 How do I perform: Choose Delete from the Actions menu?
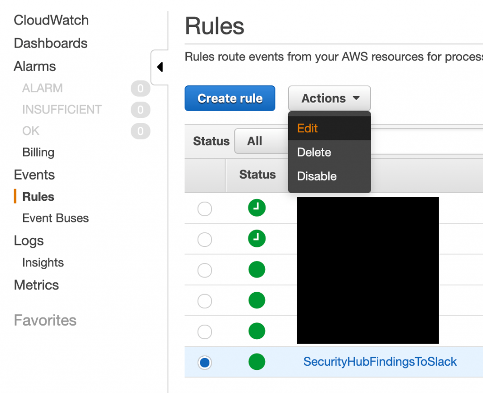[x=329, y=152]
